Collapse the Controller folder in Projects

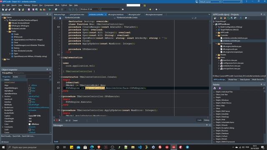point(217,35)
